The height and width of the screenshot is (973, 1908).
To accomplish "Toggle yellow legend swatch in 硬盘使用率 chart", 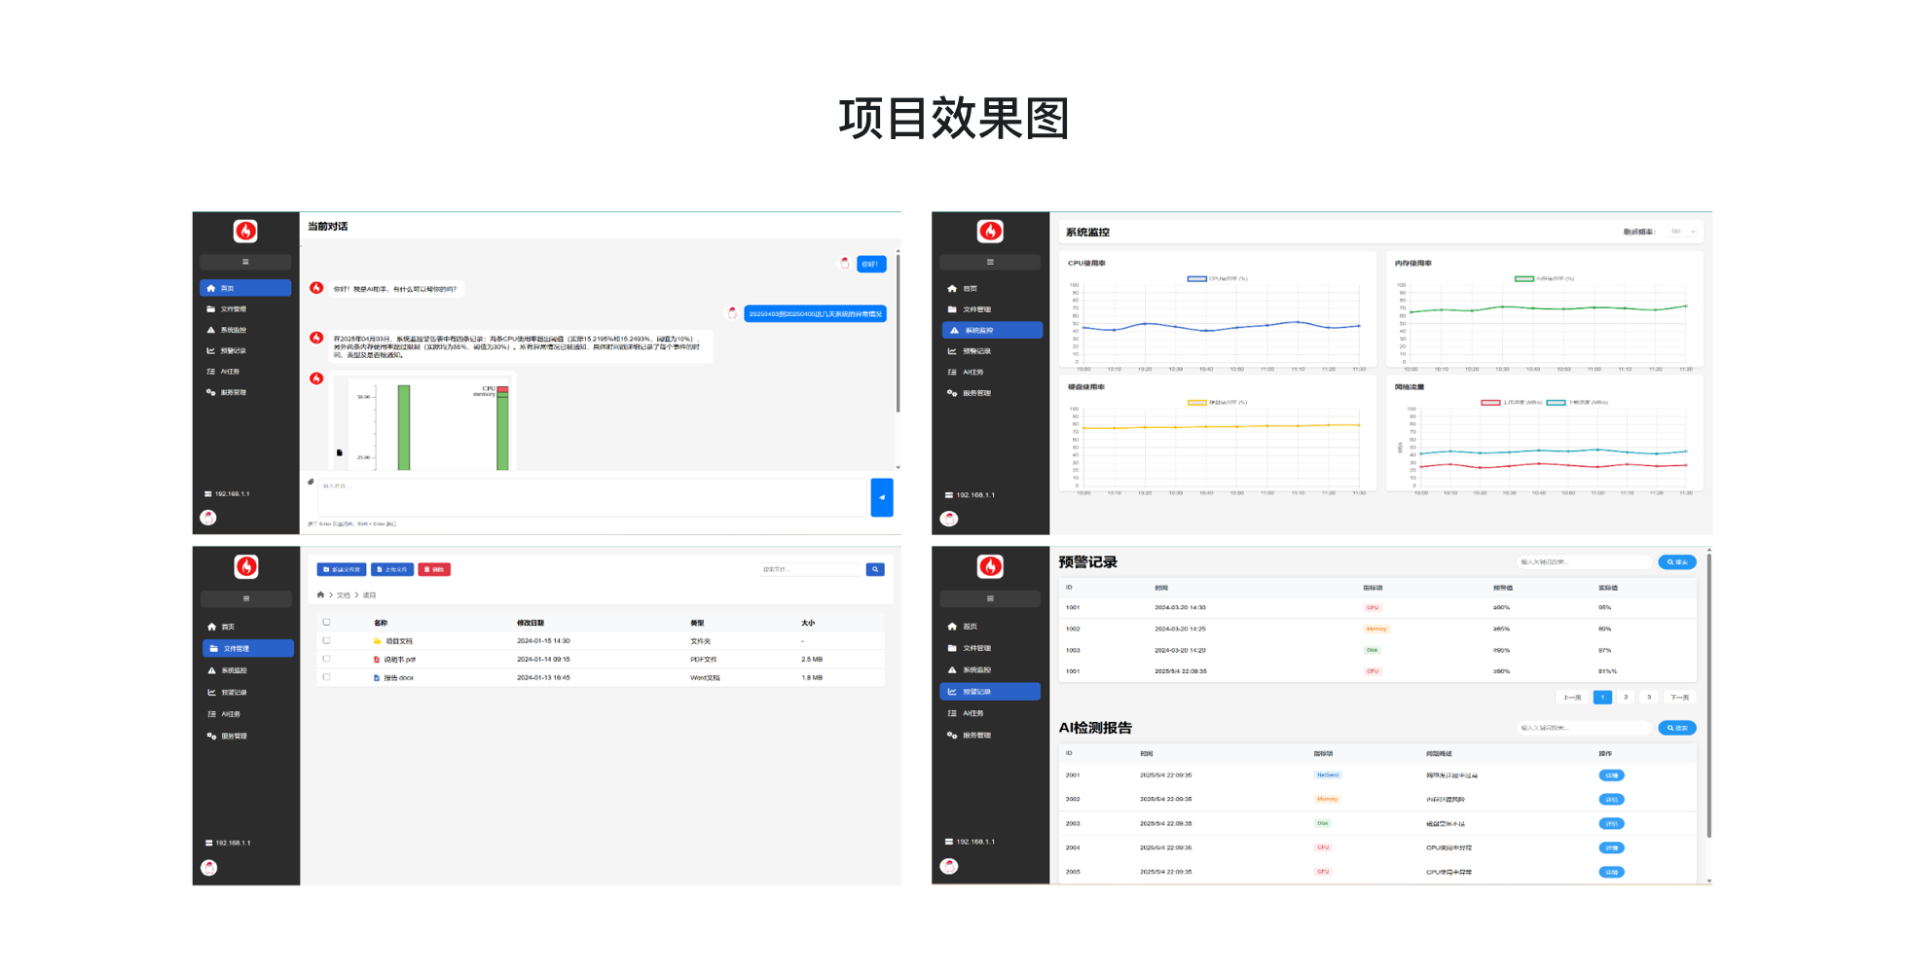I will [x=1197, y=402].
